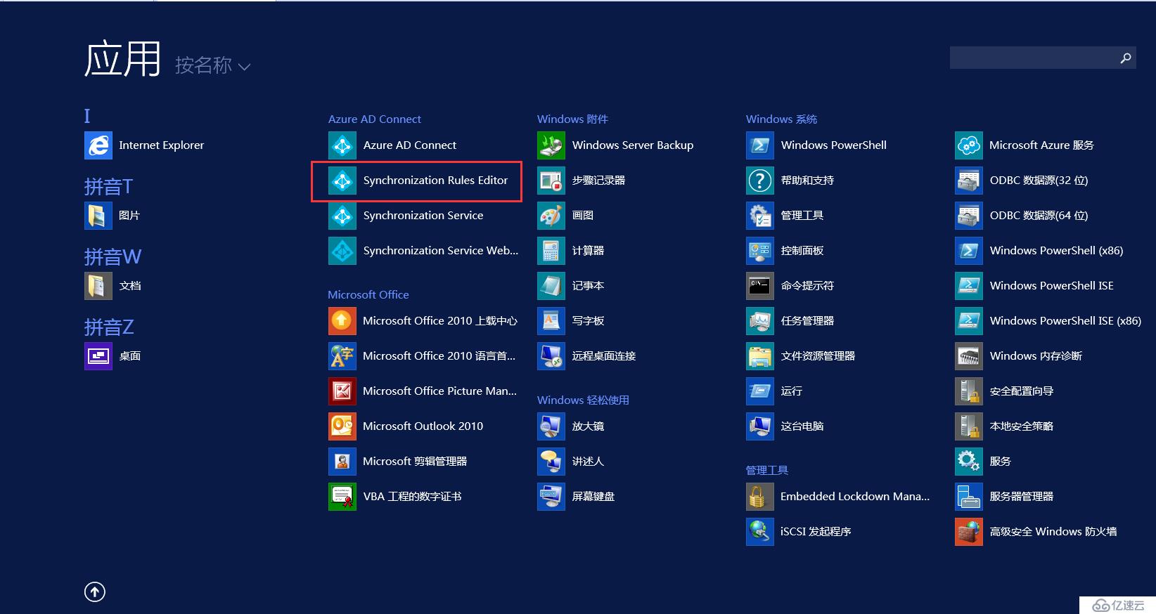Launch Windows PowerShell ISE (x86) icon
1156x614 pixels.
[x=969, y=321]
